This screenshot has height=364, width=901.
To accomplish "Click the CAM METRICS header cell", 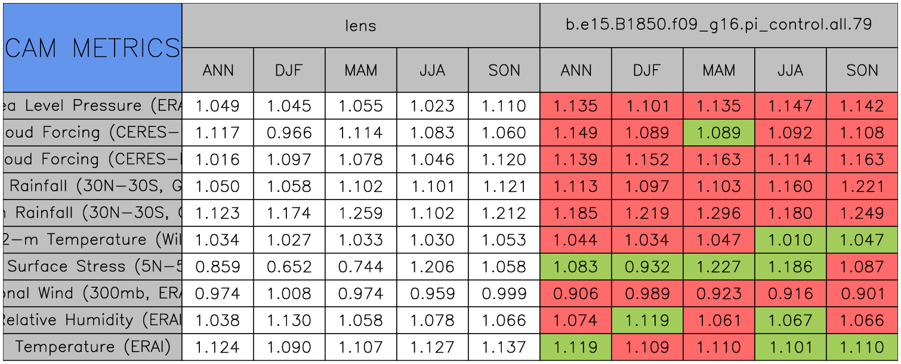I will pos(92,48).
